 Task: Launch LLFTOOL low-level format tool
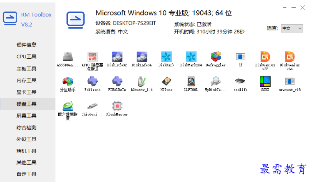tap(191, 81)
